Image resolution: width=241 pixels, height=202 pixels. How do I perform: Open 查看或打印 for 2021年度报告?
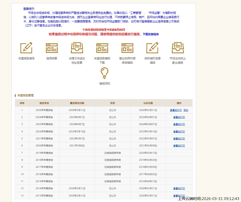[179, 139]
